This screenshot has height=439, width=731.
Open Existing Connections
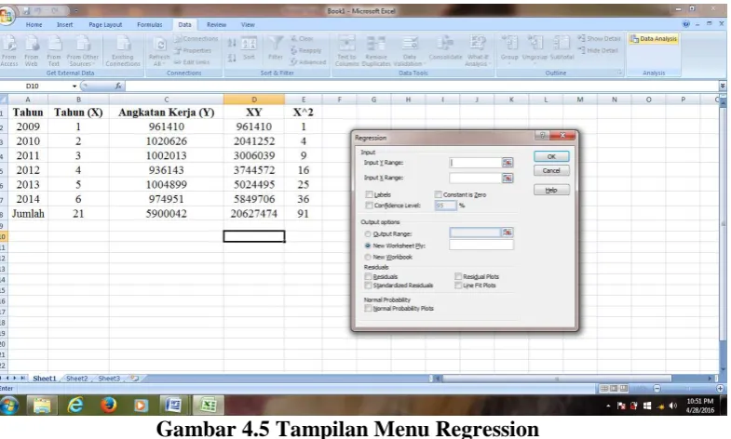[123, 50]
